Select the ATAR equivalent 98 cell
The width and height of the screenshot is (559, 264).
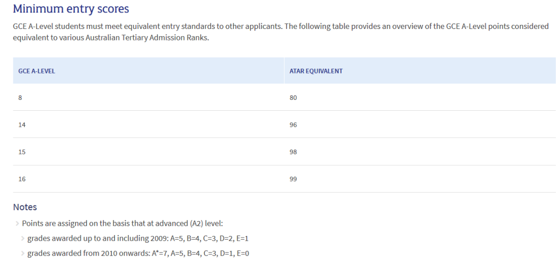293,152
